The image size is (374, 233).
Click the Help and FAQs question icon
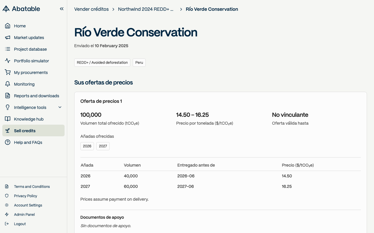click(x=8, y=142)
